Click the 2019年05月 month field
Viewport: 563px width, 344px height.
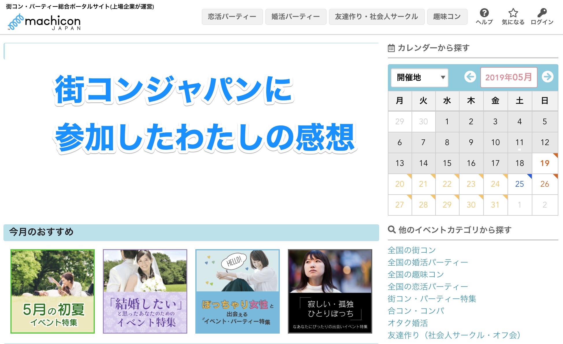509,77
